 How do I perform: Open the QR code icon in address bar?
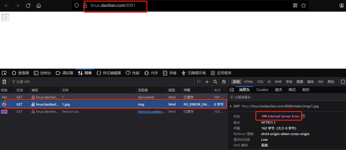(x=295, y=5)
